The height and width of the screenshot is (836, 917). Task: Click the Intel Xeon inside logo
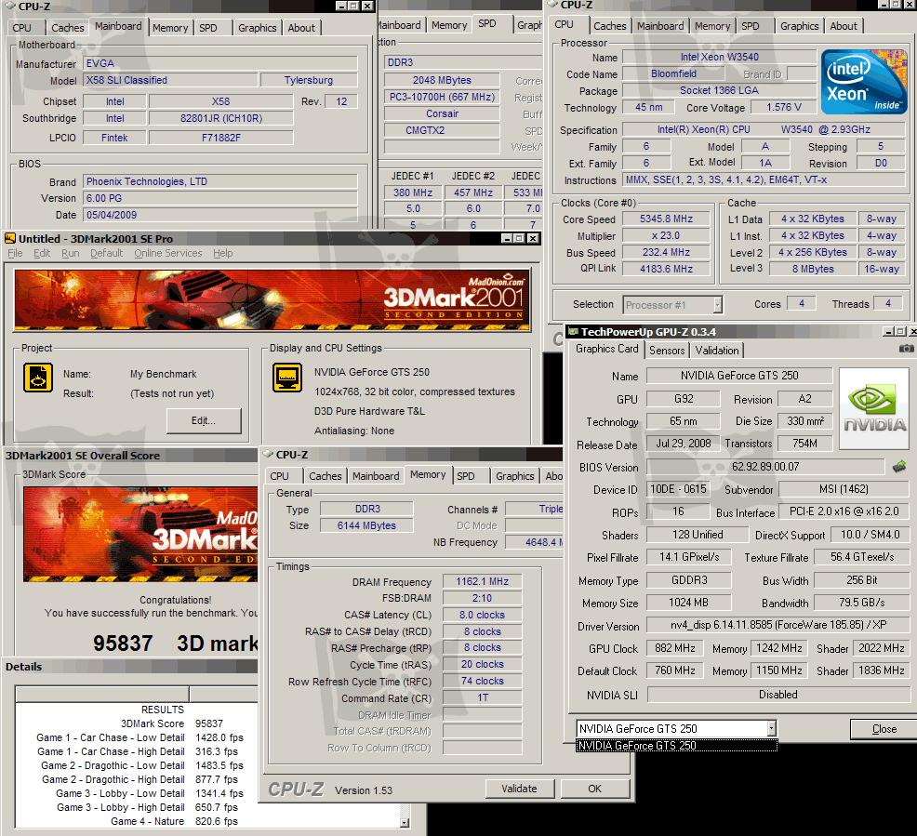(x=863, y=82)
